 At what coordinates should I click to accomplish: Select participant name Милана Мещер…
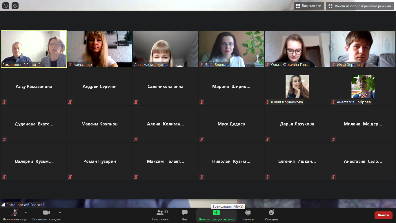(x=363, y=124)
